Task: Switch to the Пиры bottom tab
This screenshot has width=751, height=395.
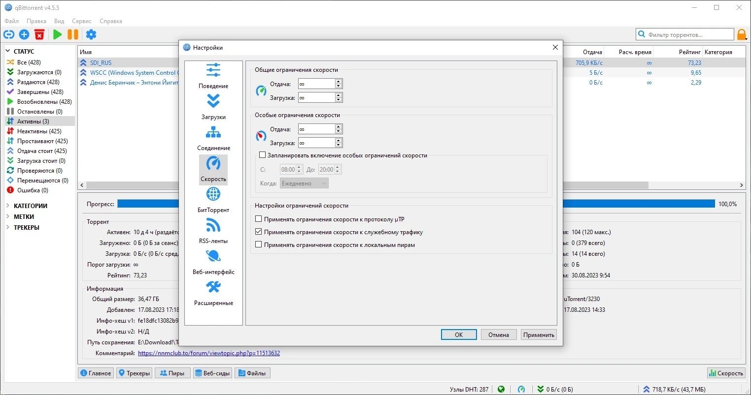Action: [172, 373]
